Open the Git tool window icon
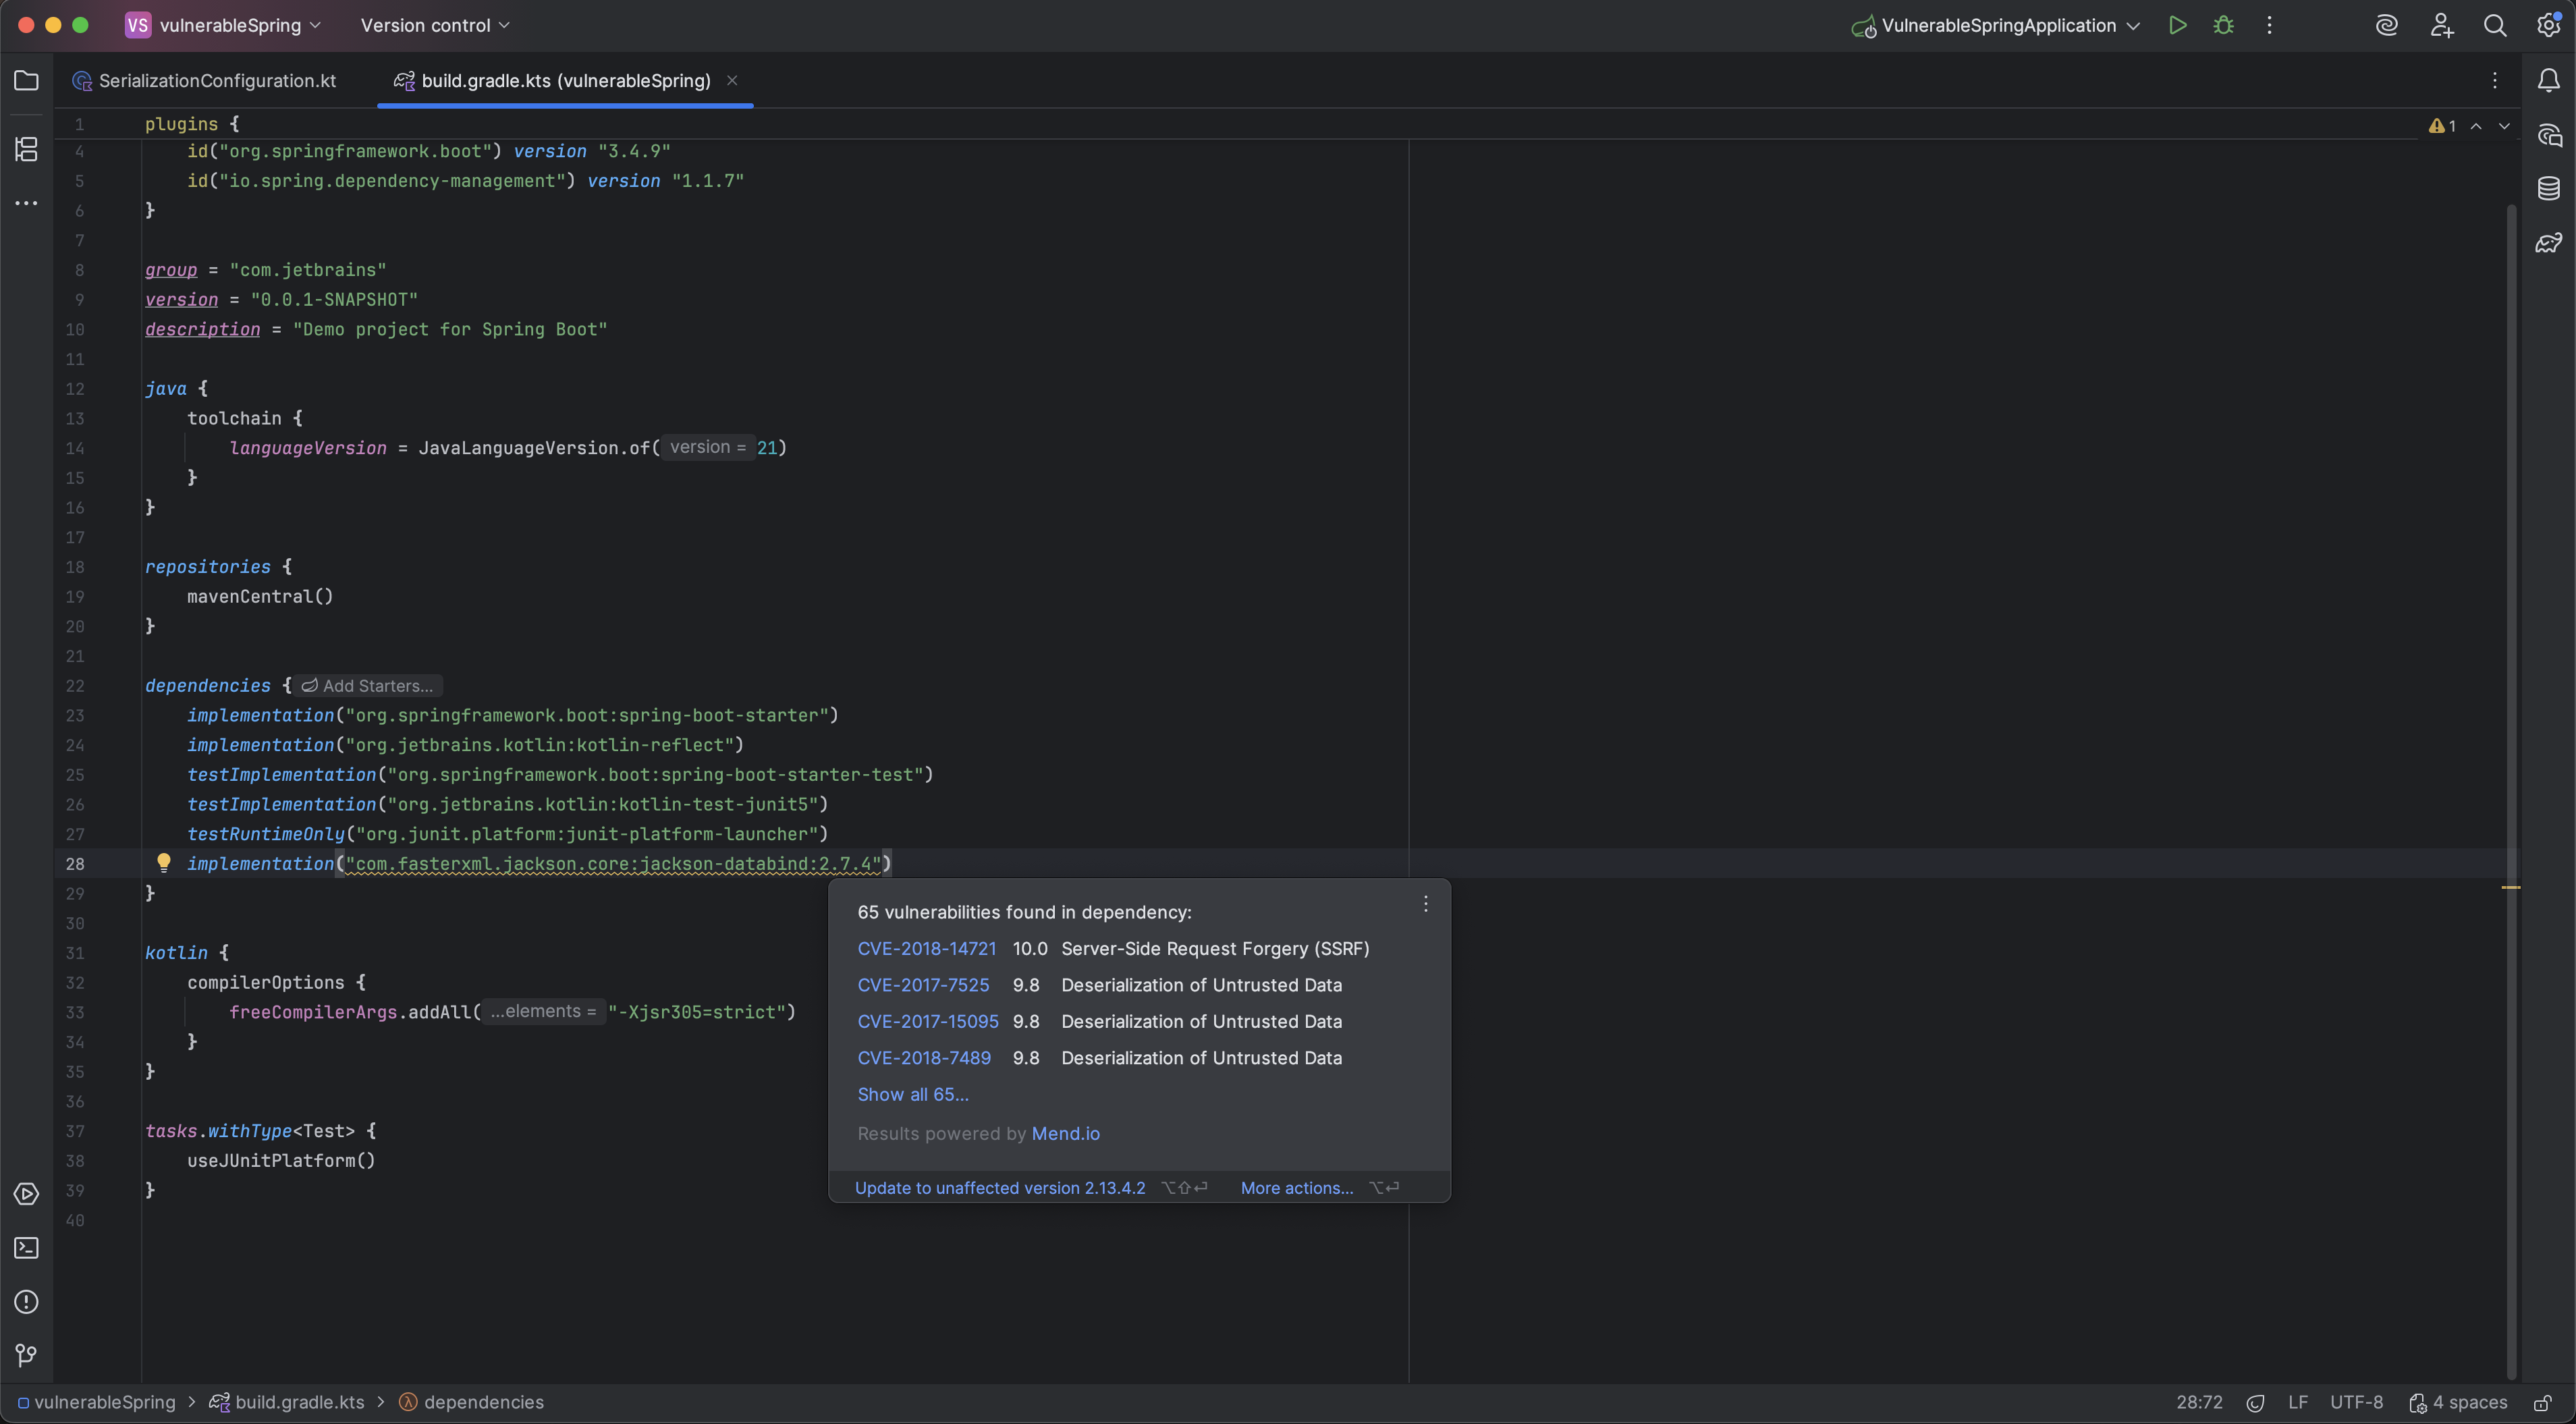The image size is (2576, 1424). click(x=27, y=1355)
